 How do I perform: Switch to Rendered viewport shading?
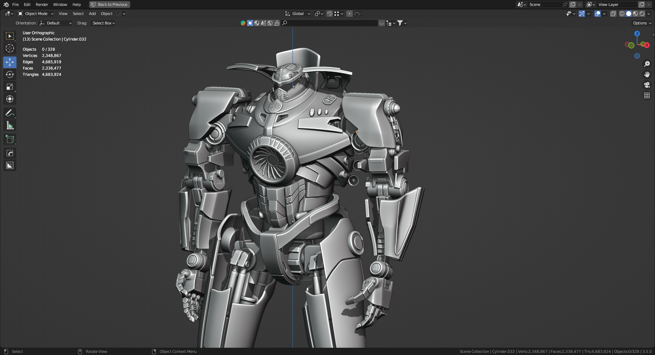pos(642,14)
